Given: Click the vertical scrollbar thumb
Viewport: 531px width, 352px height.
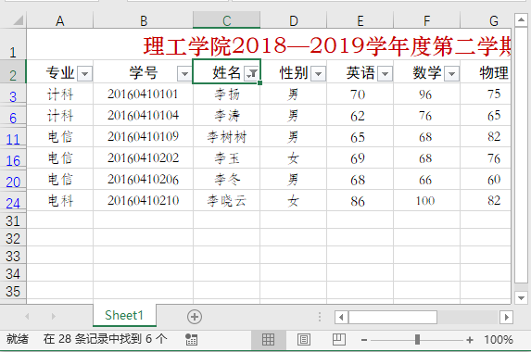Looking at the screenshot, I should (521, 156).
